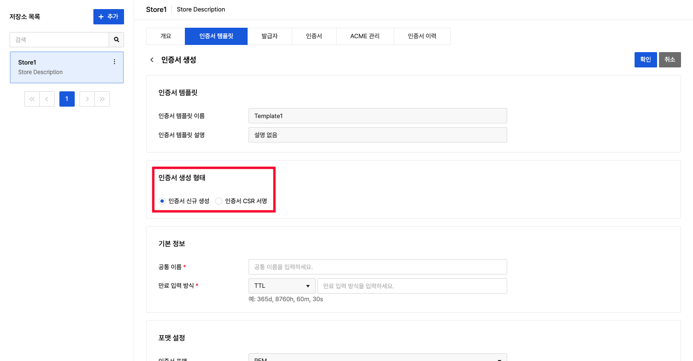Click the 공통 이름 input field
This screenshot has height=361, width=693.
coord(377,267)
